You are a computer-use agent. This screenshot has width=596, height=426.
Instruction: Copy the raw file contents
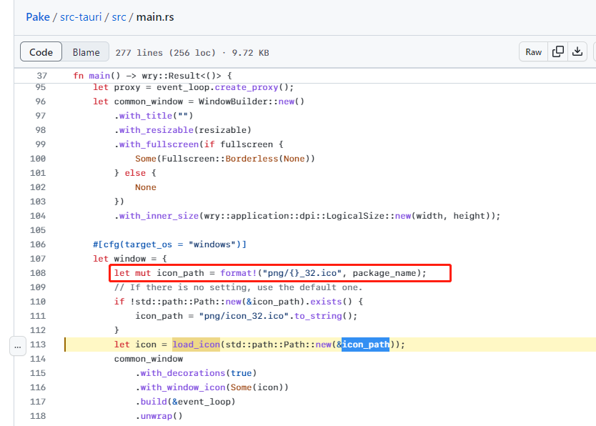click(x=559, y=51)
